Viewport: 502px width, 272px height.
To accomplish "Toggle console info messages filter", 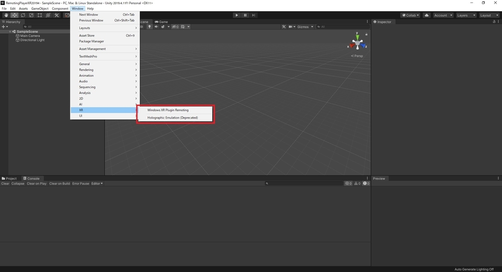I will click(x=348, y=183).
